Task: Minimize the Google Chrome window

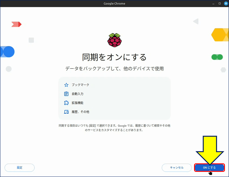Action: tap(213, 3)
